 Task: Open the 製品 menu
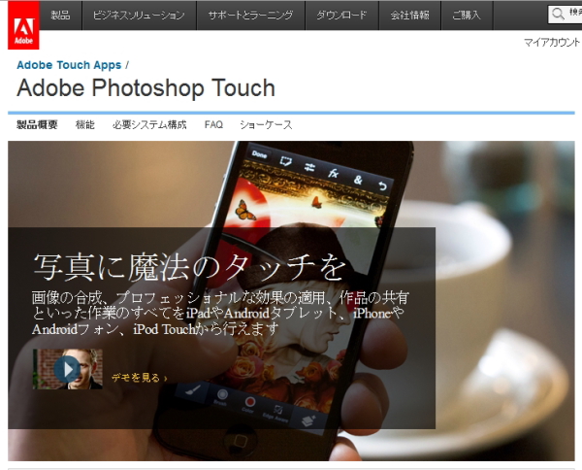coord(60,15)
